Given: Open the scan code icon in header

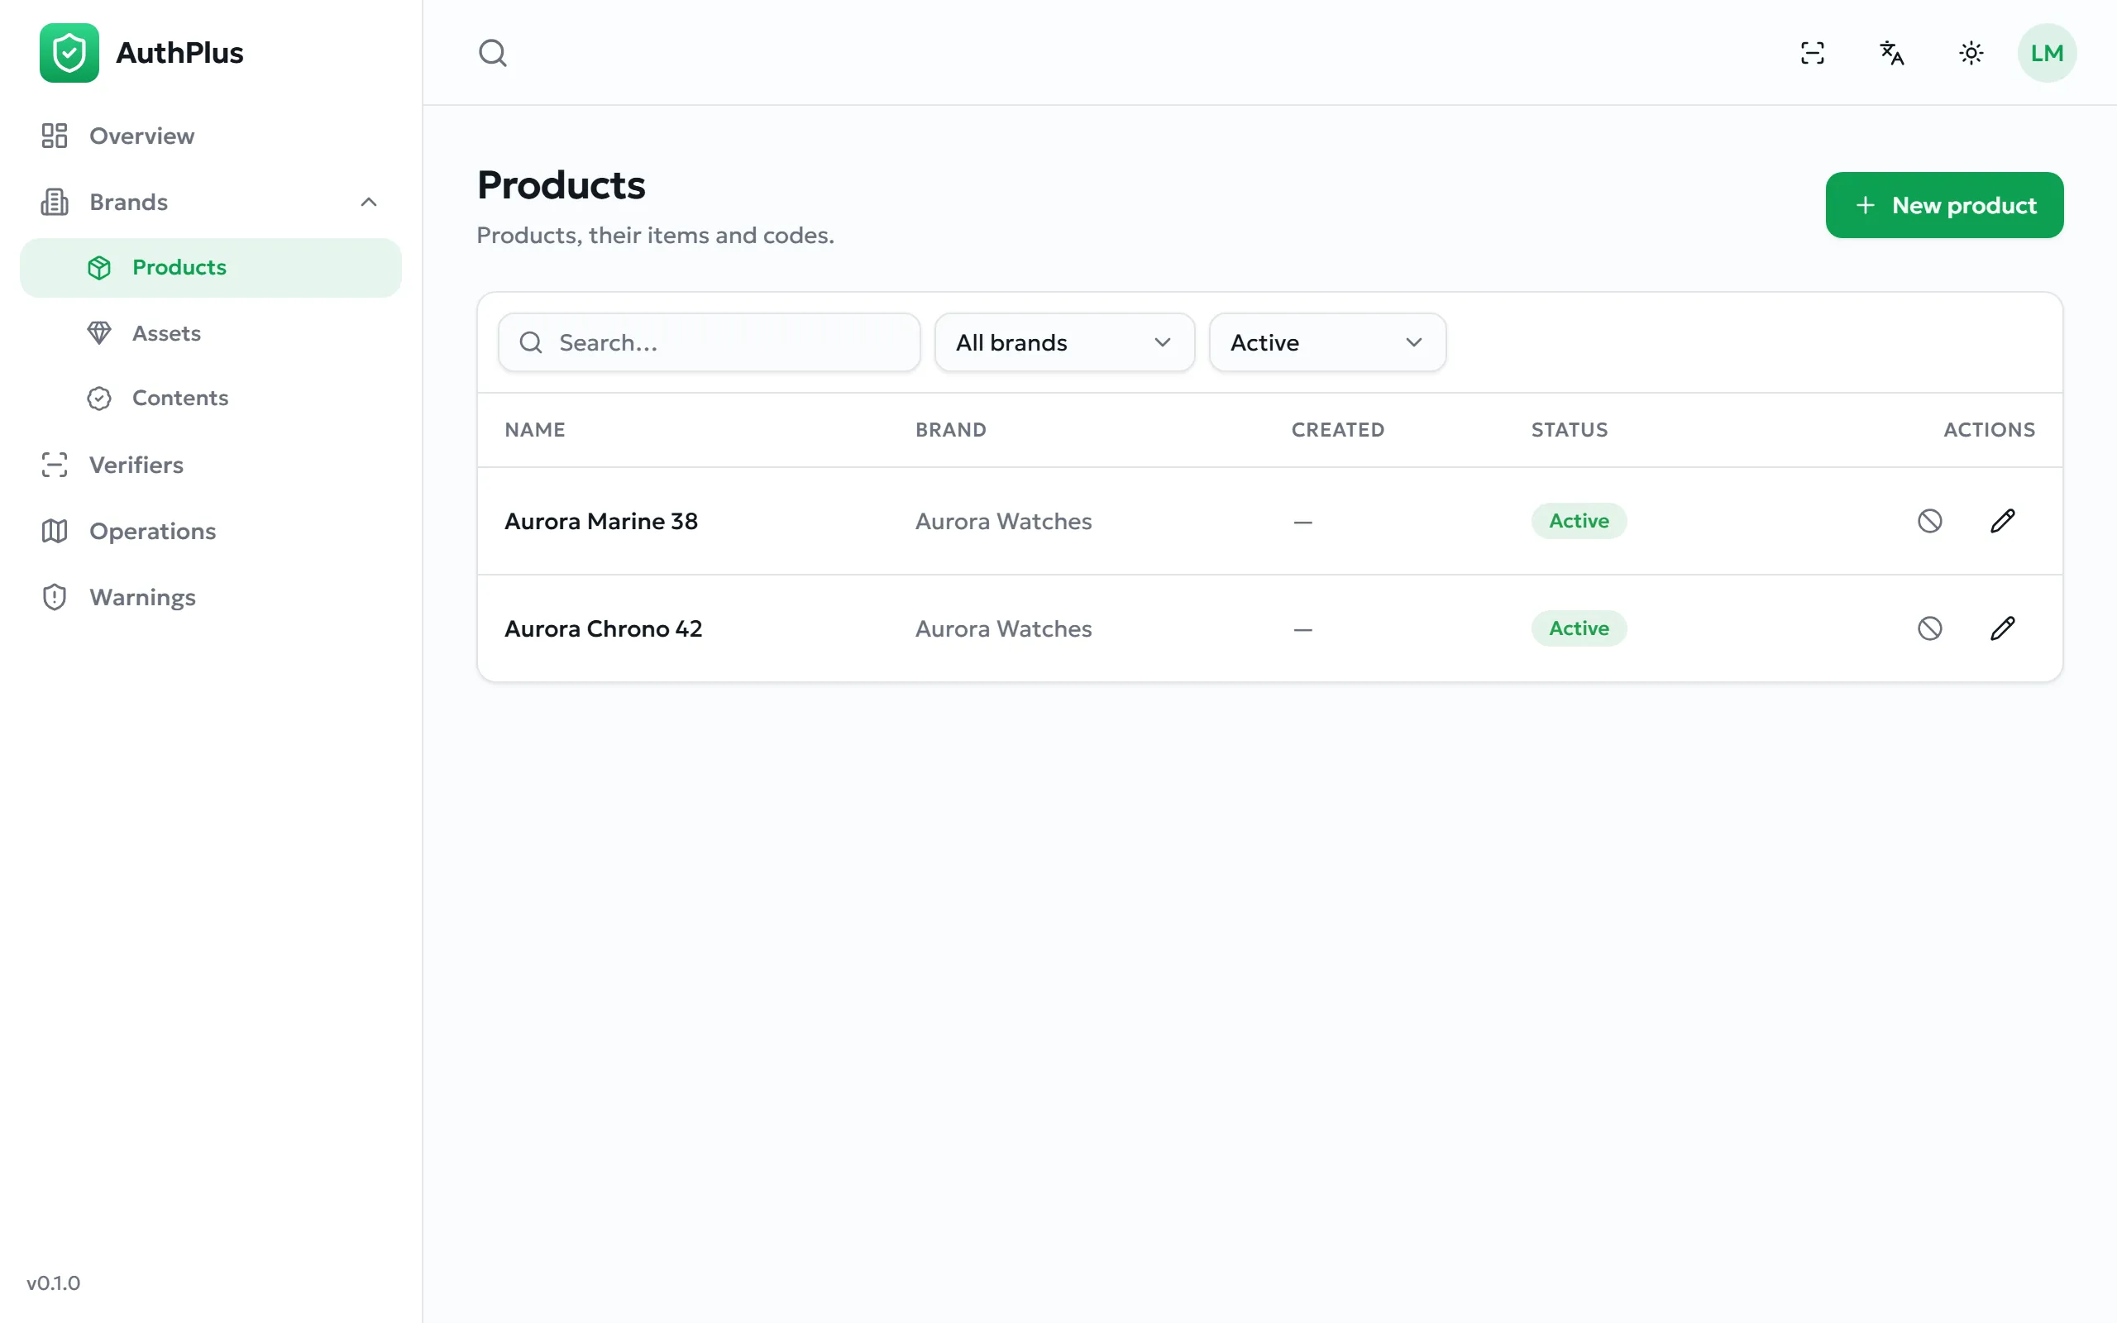Looking at the screenshot, I should [1813, 52].
